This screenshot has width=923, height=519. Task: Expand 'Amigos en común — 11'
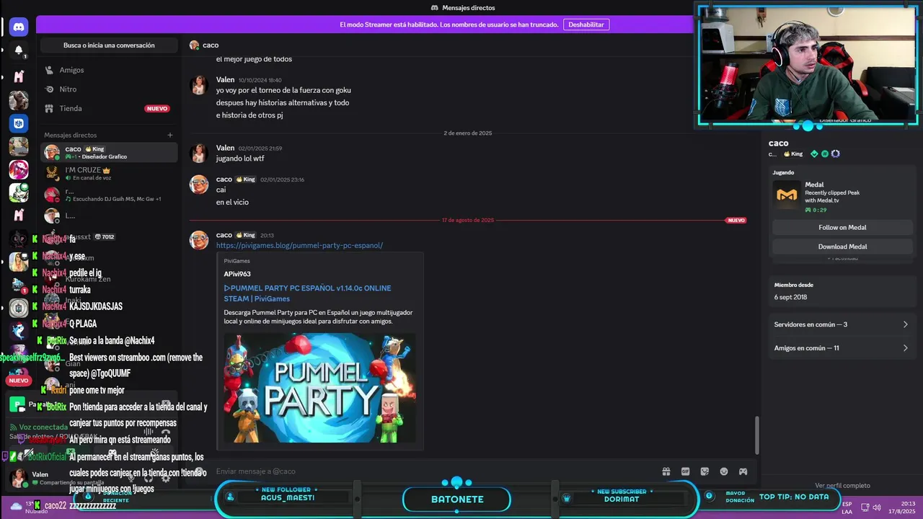[x=842, y=348]
